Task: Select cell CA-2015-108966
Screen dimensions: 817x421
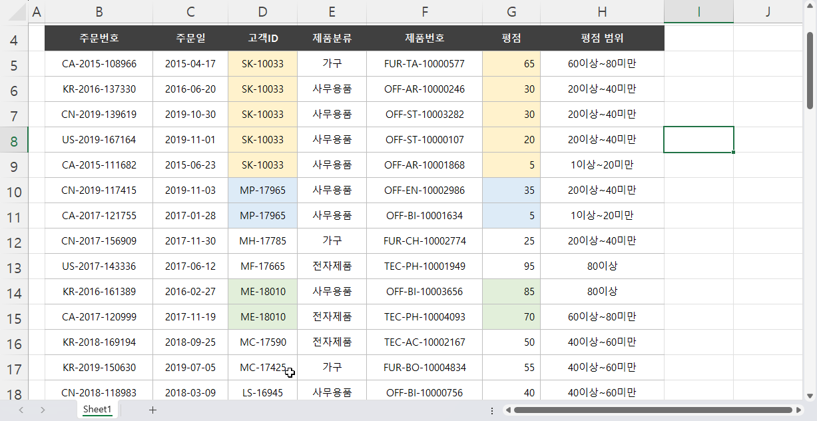Action: click(x=99, y=64)
